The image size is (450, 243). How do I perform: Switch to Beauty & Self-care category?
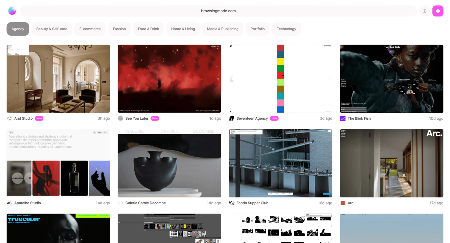52,29
